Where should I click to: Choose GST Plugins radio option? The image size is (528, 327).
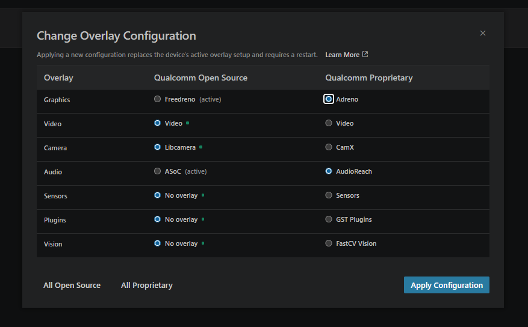(x=329, y=219)
